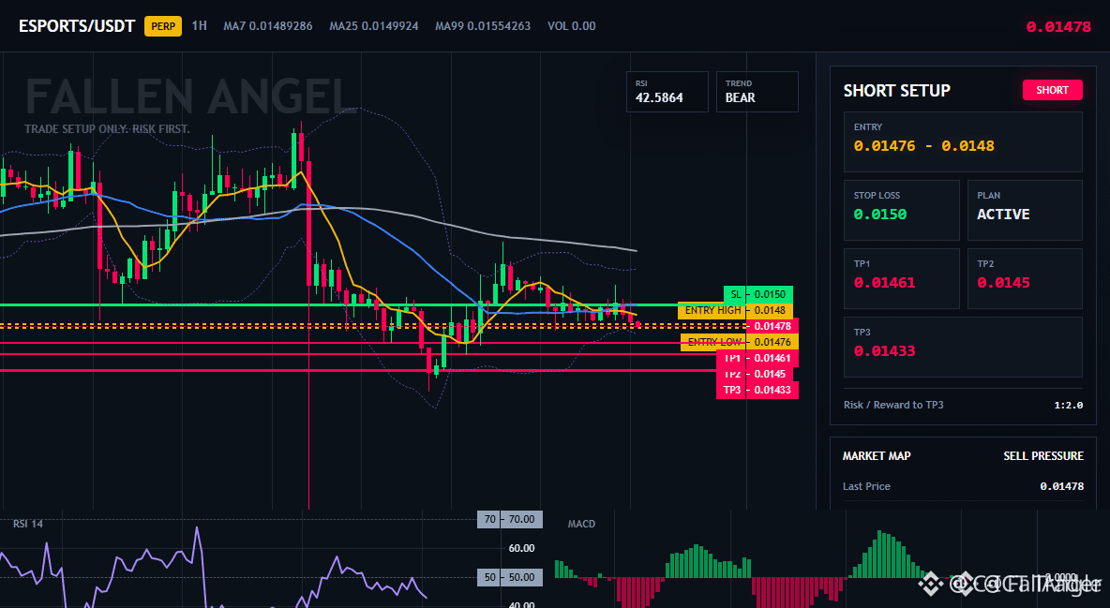
Task: Click the RSI 14 pane label
Action: click(27, 524)
